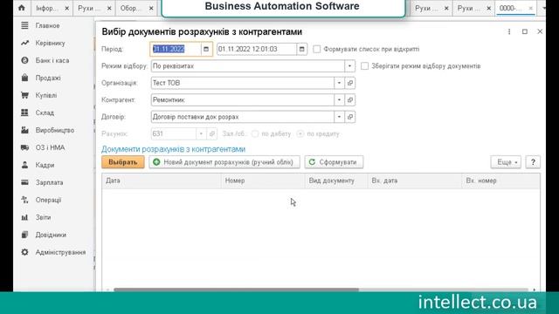
Task: Click the Вх. дата column header
Action: pos(415,181)
